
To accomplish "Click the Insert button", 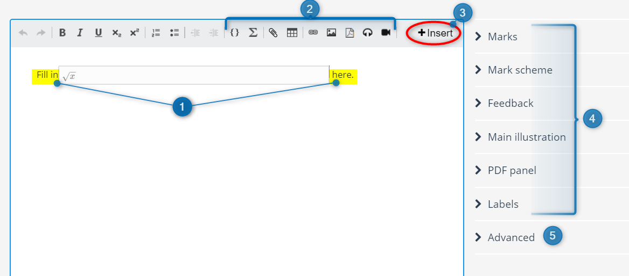I will [x=435, y=33].
